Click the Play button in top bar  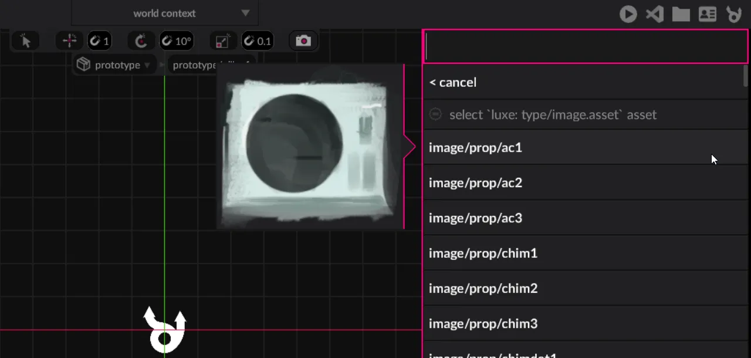pos(628,14)
